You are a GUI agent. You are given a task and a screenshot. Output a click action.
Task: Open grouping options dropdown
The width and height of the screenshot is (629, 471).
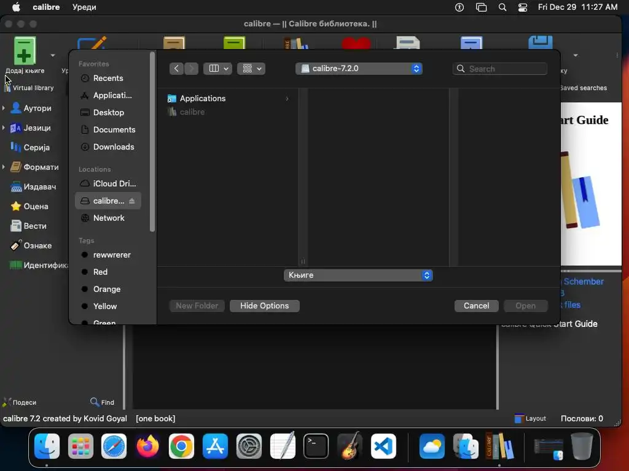pyautogui.click(x=251, y=69)
